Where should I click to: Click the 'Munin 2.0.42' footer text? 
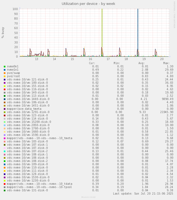coord(88,197)
